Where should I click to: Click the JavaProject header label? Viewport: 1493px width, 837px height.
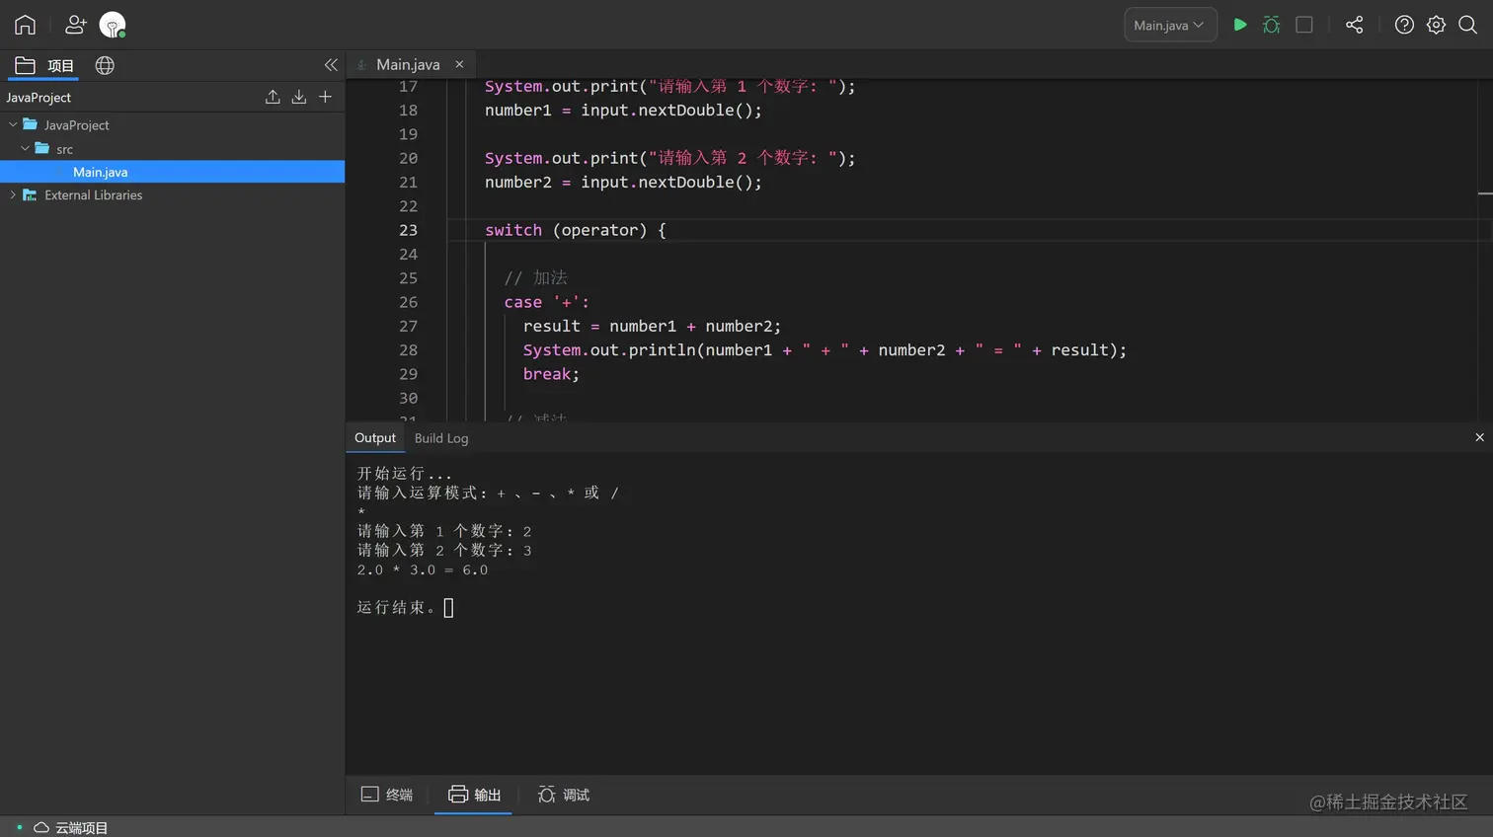(x=39, y=98)
